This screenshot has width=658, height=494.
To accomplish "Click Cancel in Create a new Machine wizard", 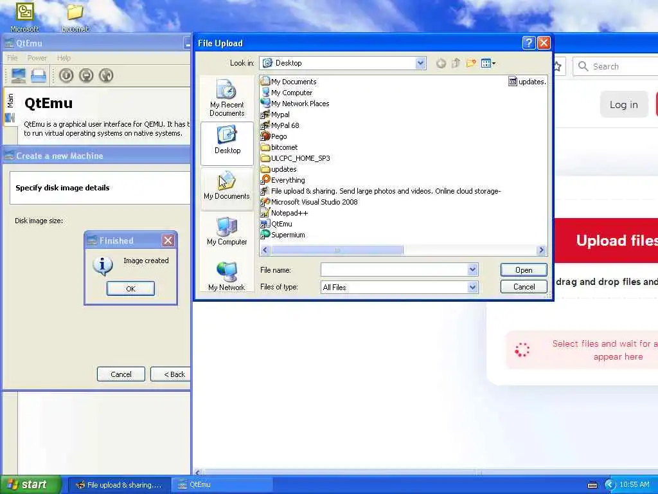I will [x=121, y=374].
